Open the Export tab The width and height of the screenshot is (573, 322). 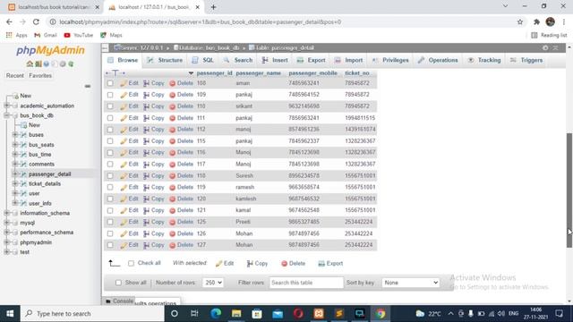pyautogui.click(x=312, y=60)
